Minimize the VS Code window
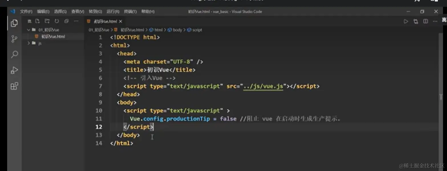This screenshot has height=171, width=447. [408, 12]
